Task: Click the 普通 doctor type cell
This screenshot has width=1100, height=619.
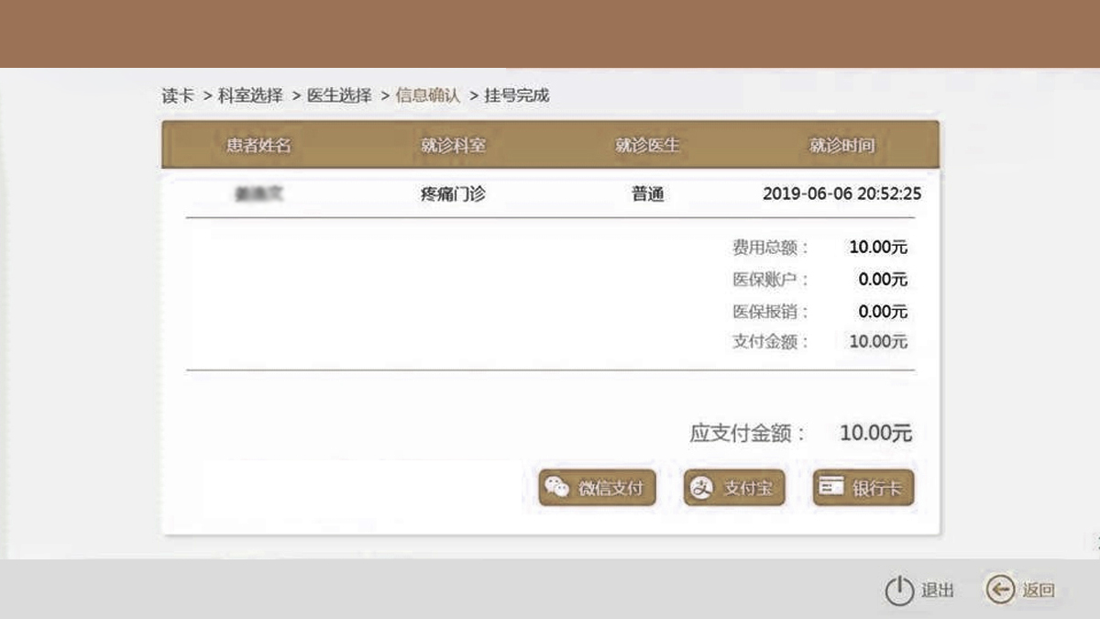Action: (647, 194)
